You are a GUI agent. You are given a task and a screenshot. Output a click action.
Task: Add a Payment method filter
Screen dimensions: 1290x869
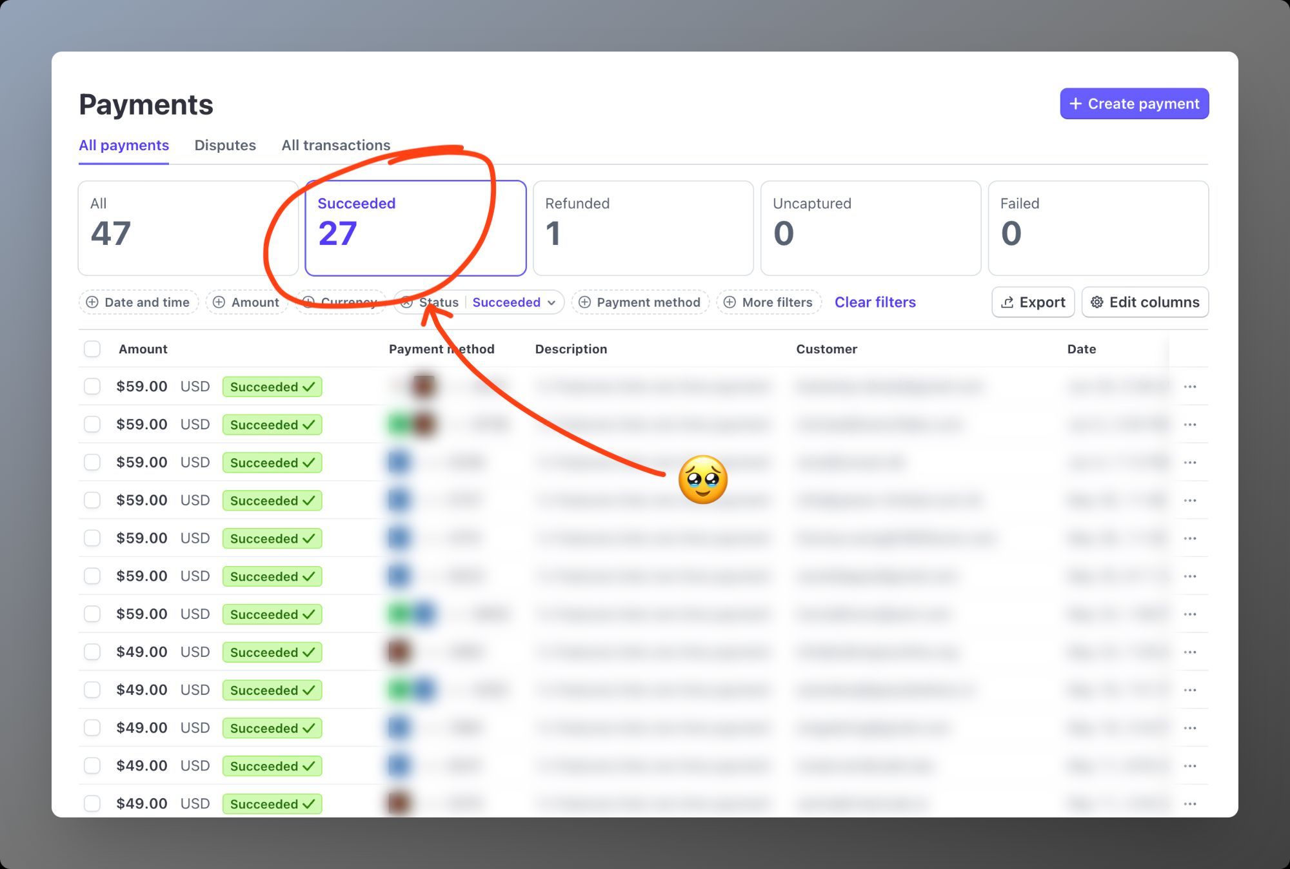click(640, 302)
